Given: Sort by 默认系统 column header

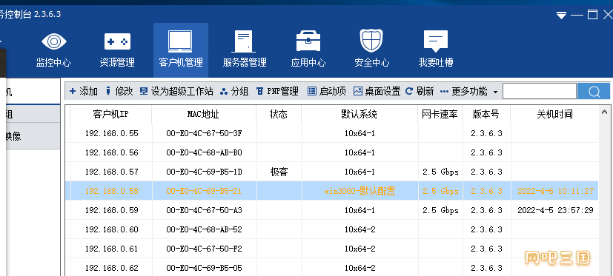Looking at the screenshot, I should coord(359,114).
